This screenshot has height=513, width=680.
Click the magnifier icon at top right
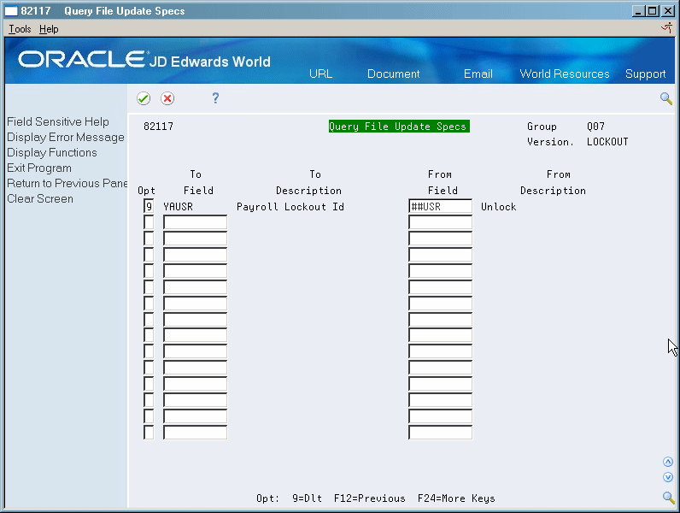click(666, 98)
